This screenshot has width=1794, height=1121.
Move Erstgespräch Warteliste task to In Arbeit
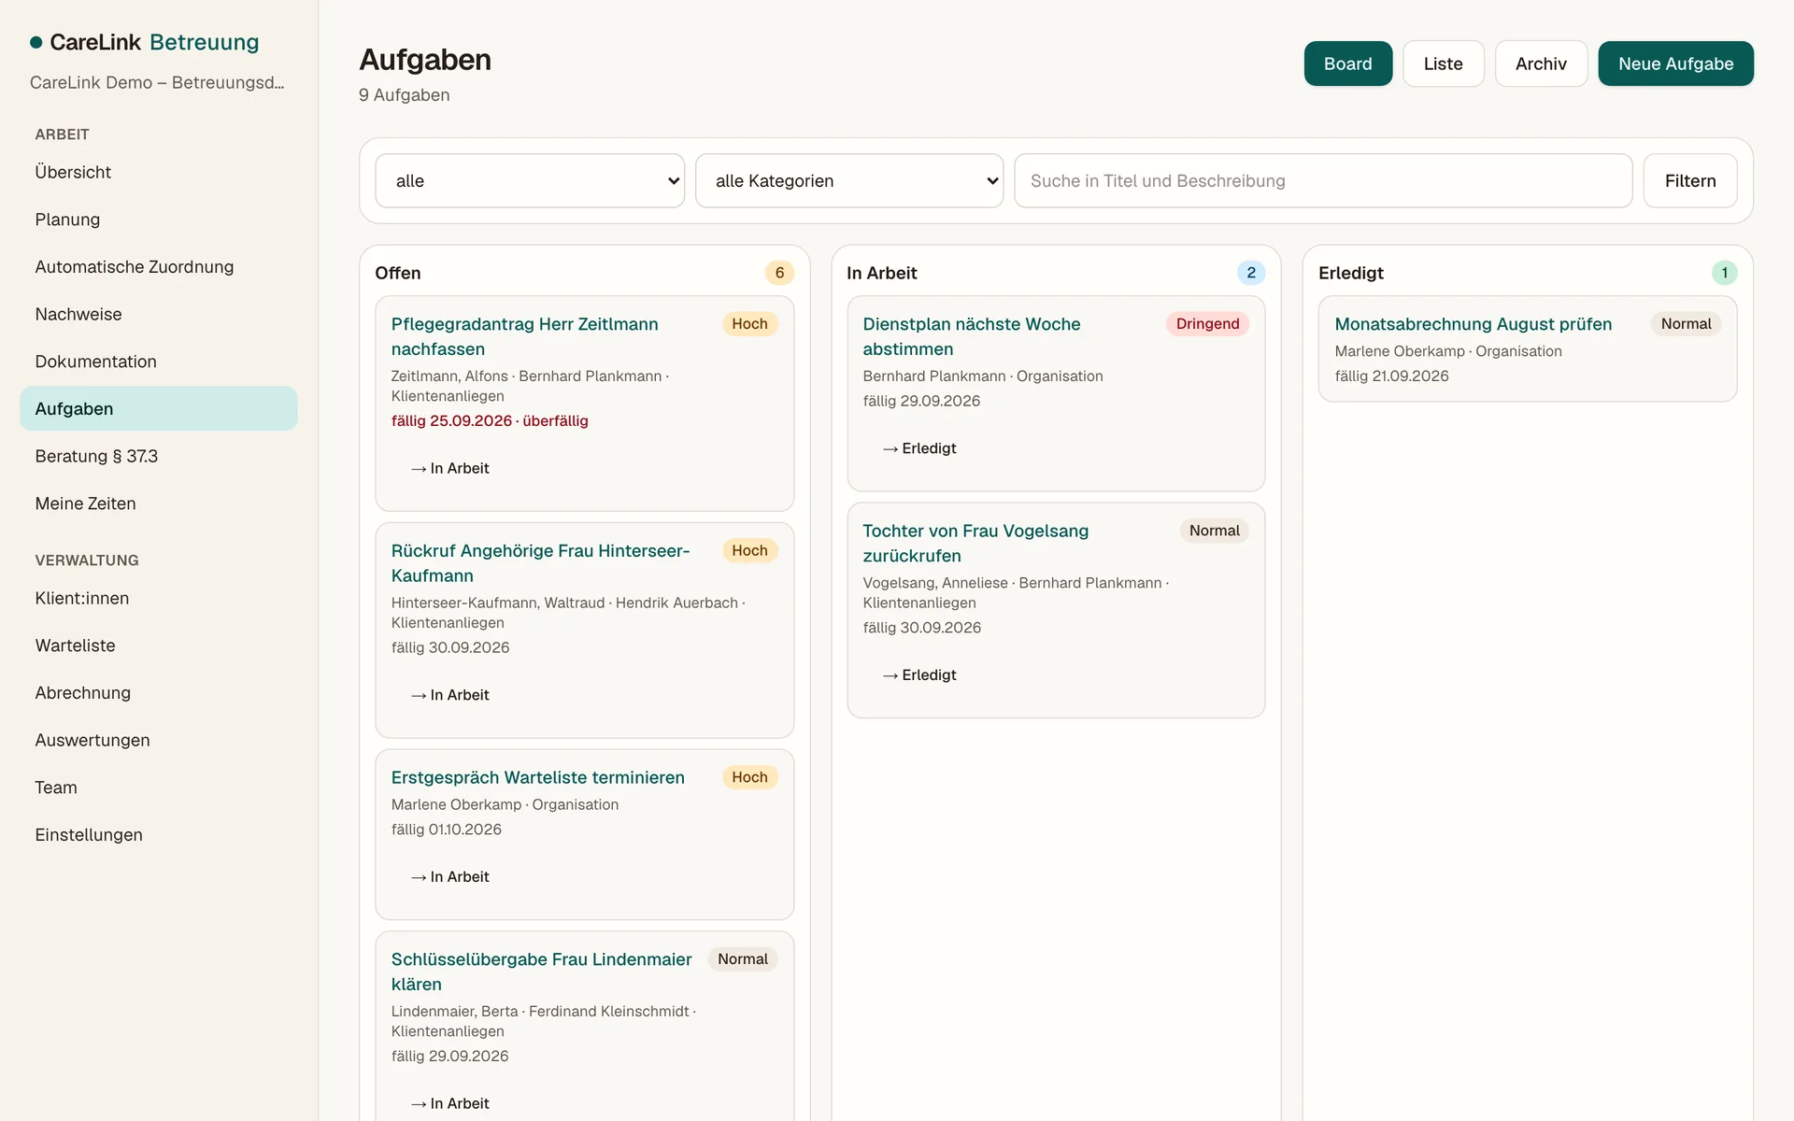(x=450, y=876)
